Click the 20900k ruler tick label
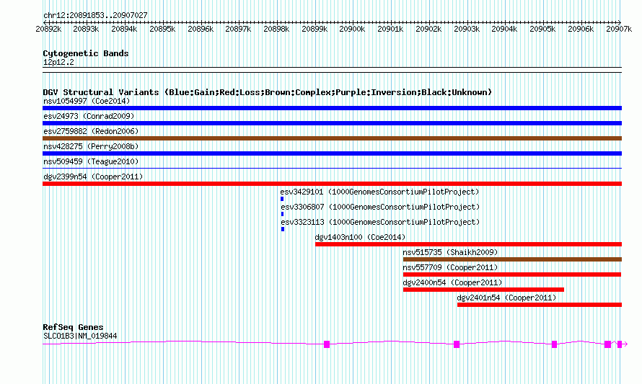Image resolution: width=642 pixels, height=384 pixels. click(352, 29)
